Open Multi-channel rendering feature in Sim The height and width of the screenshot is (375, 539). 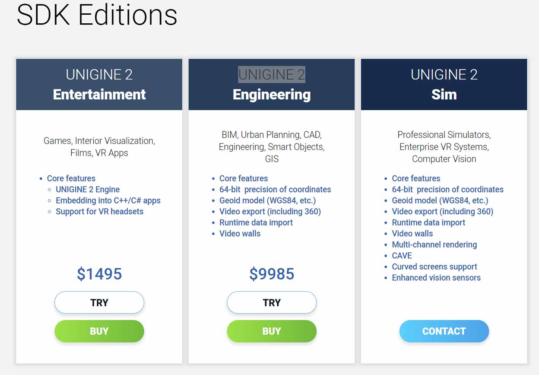tap(434, 245)
